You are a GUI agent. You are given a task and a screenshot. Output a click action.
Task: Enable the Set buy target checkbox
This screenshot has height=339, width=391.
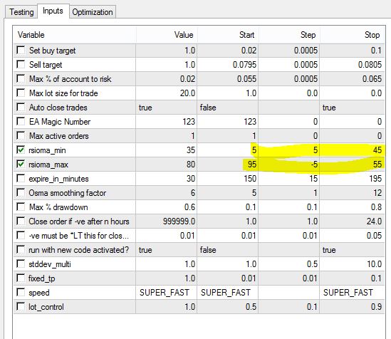click(21, 50)
